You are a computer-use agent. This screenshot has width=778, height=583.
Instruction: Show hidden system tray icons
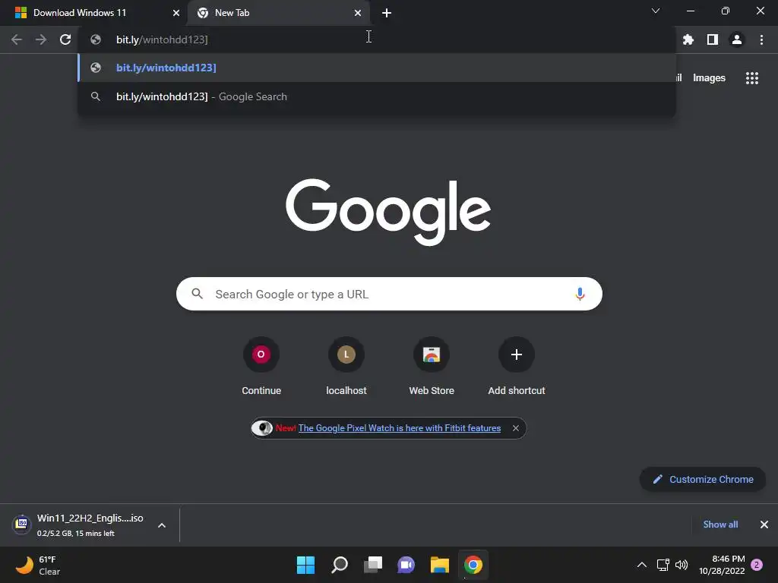[x=641, y=565]
